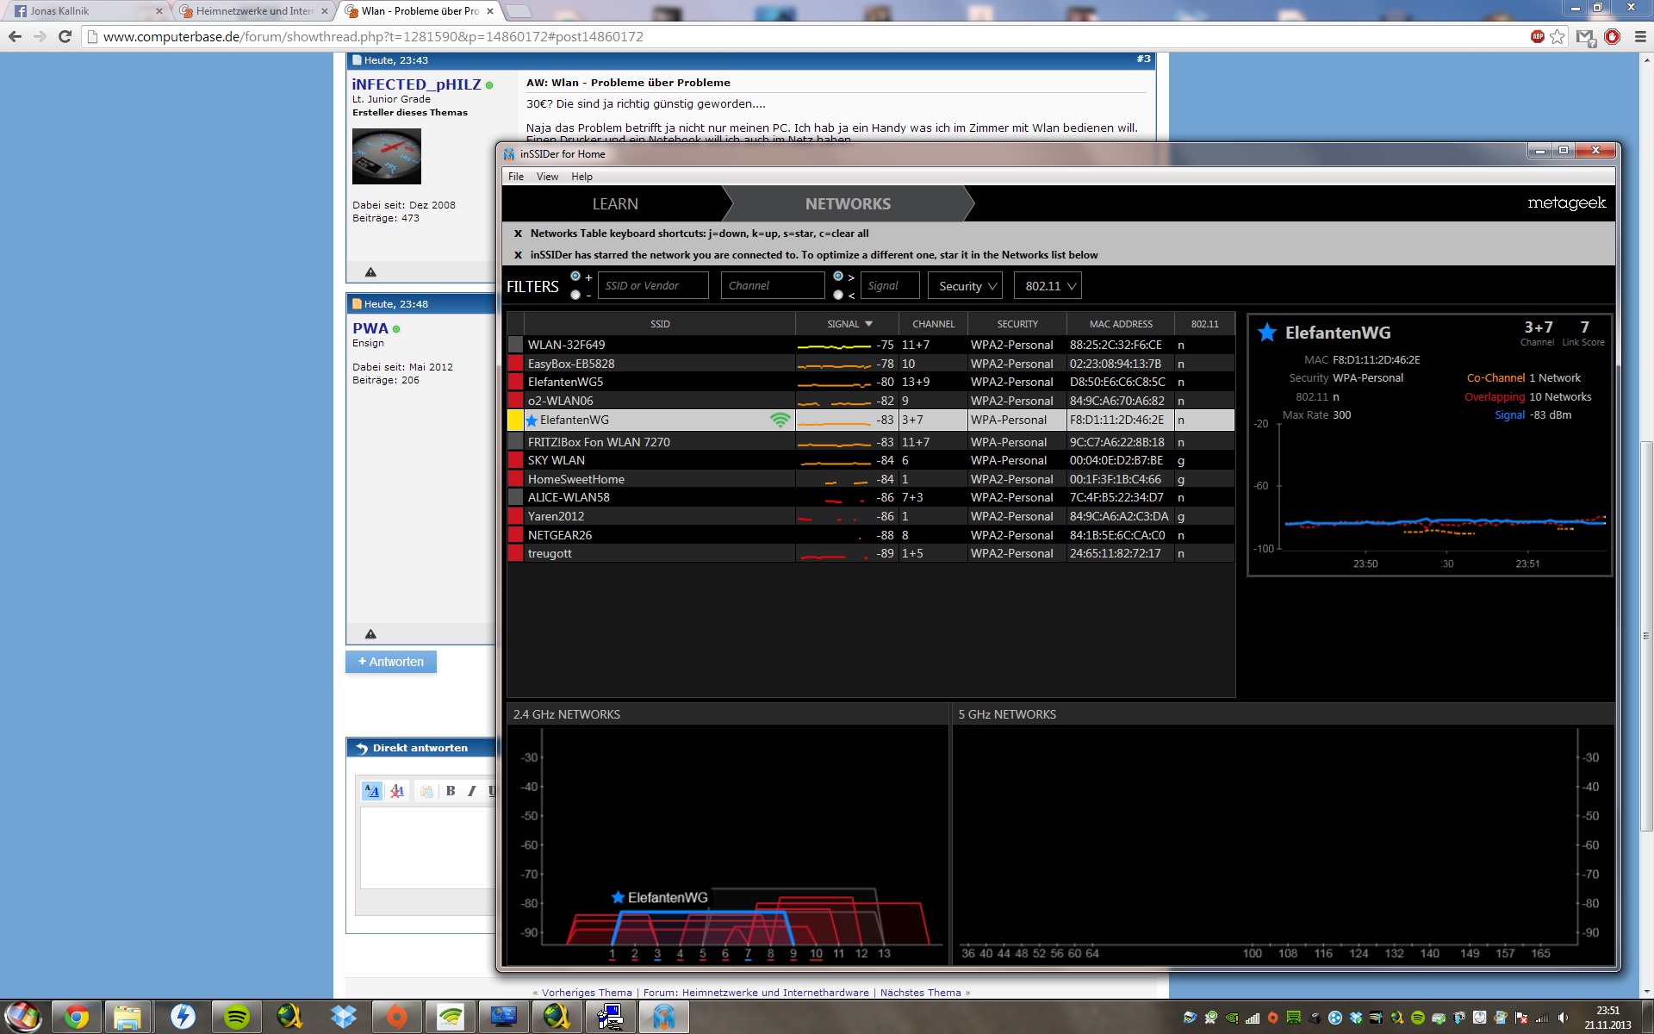Click the green Wi-Fi connected icon
This screenshot has height=1034, width=1654.
(780, 420)
